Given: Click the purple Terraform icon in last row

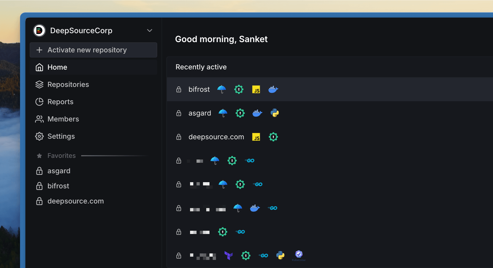Looking at the screenshot, I should point(229,255).
